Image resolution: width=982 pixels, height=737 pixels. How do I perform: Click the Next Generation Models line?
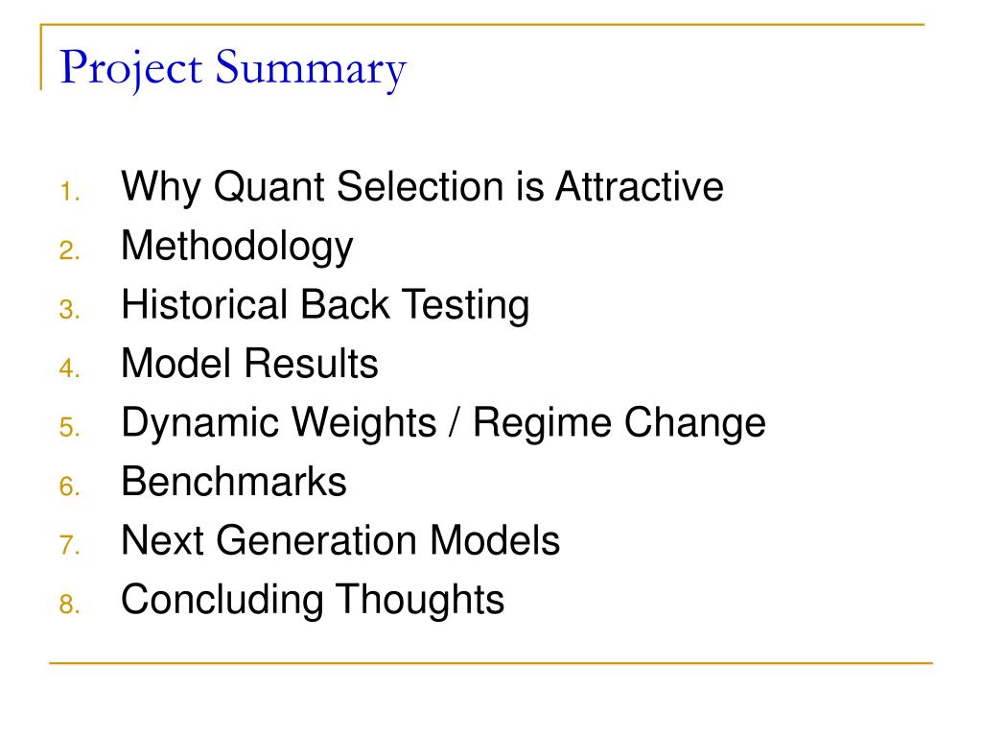340,540
